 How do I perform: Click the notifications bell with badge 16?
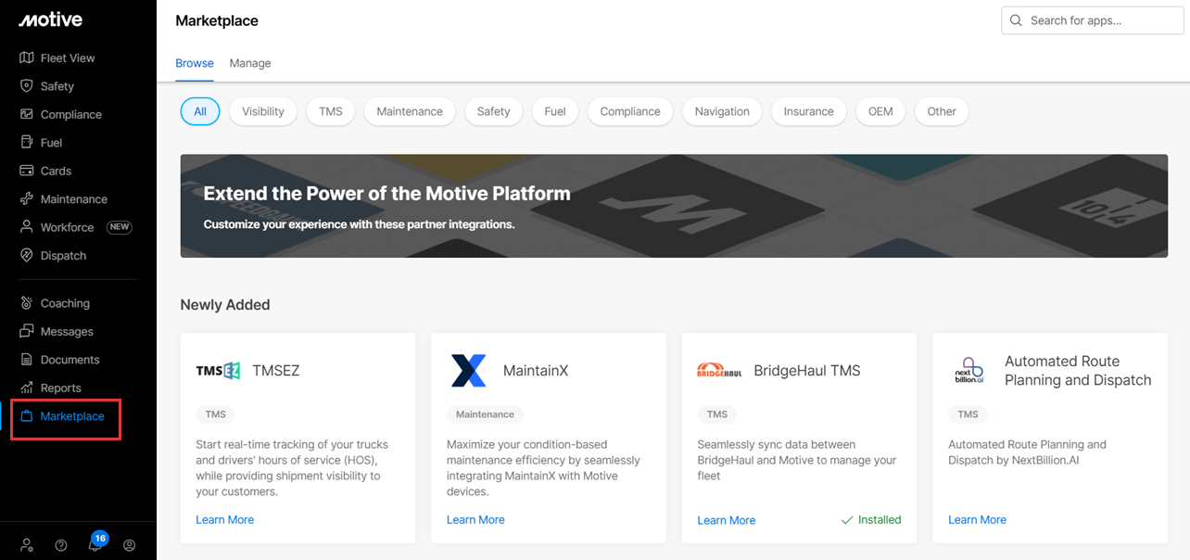pos(95,545)
